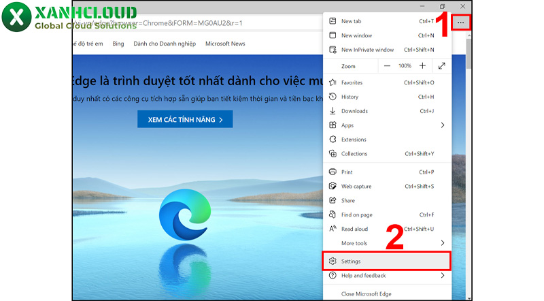Click the Share icon in menu
This screenshot has width=544, height=301.
coord(333,200)
